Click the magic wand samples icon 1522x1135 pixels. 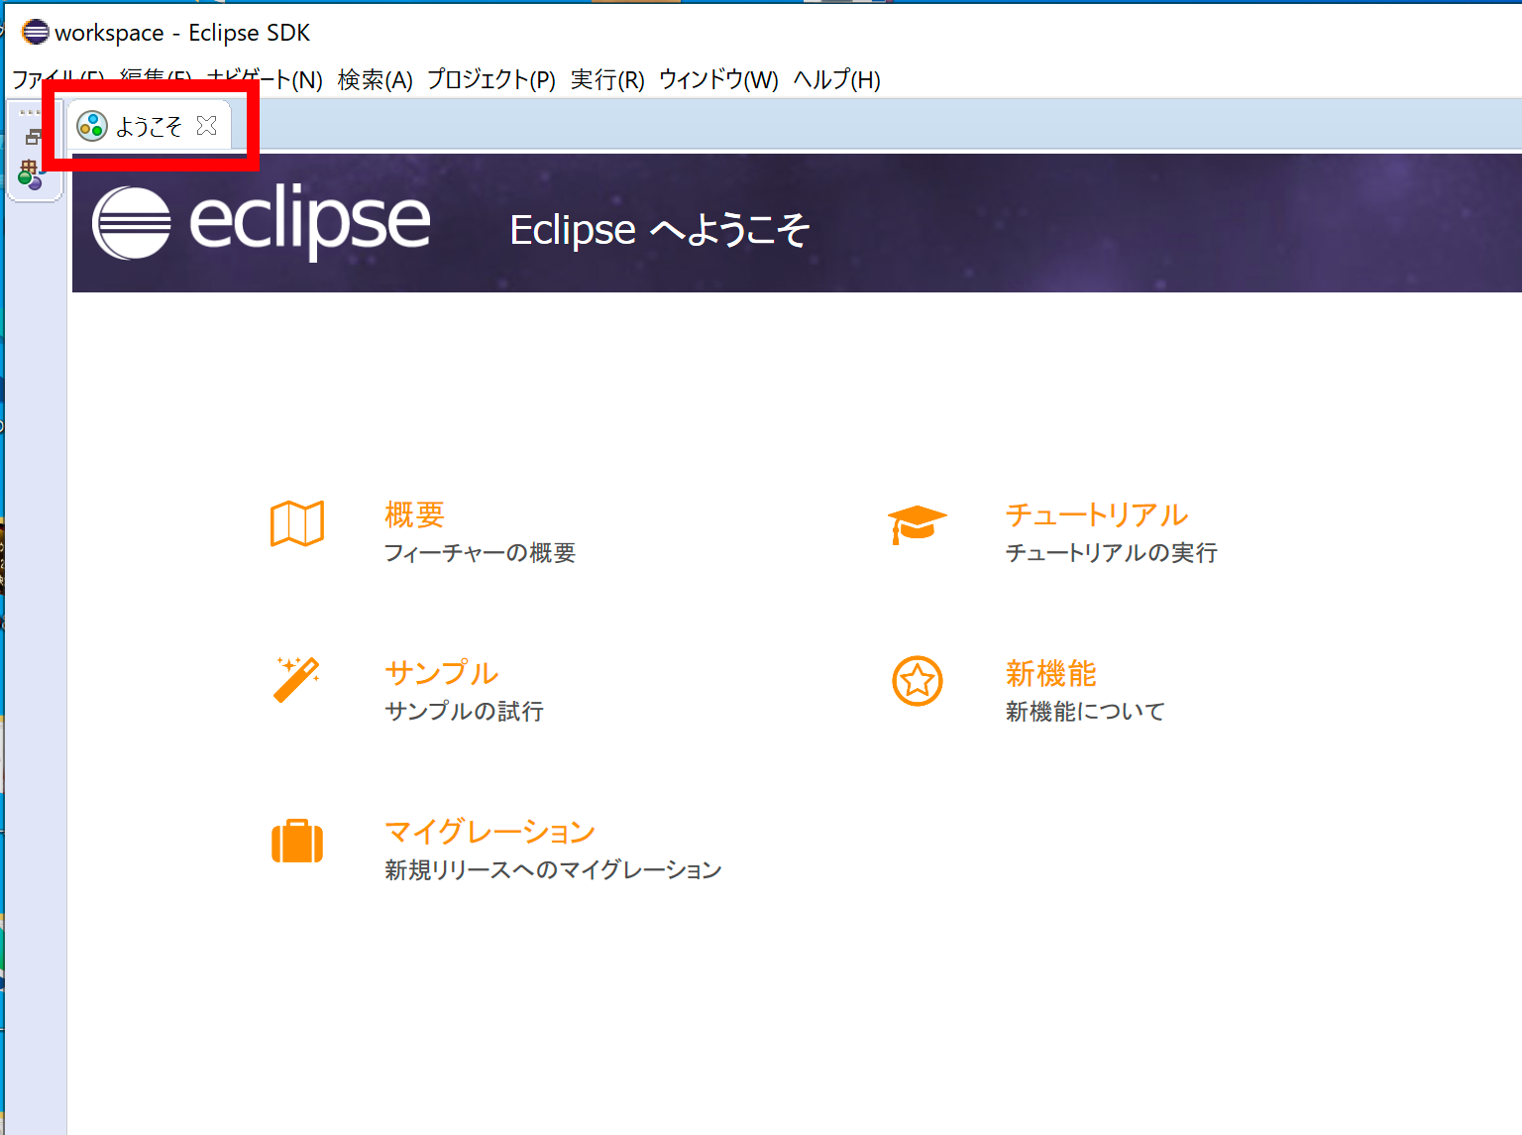click(296, 679)
